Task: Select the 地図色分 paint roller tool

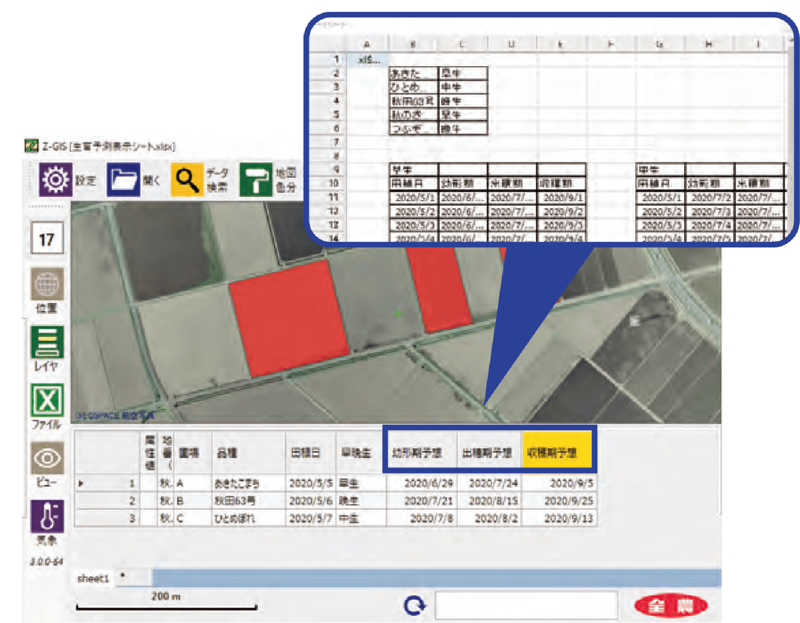Action: click(256, 179)
